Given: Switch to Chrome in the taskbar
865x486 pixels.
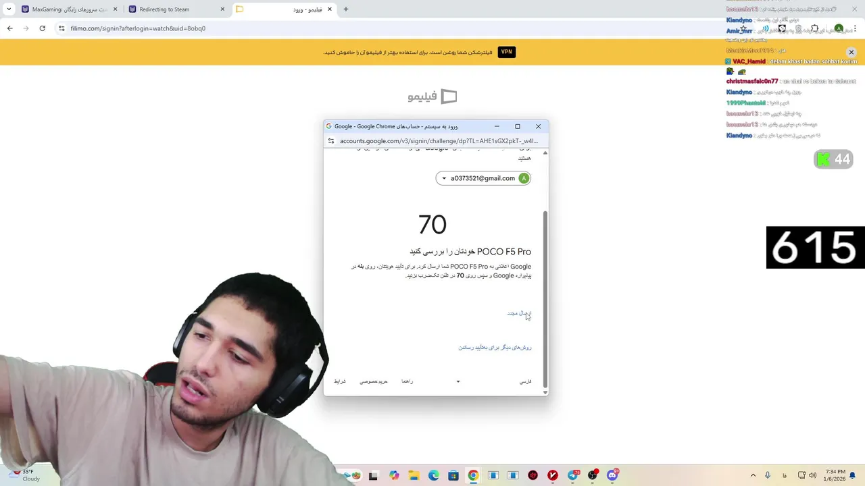Looking at the screenshot, I should 473,476.
